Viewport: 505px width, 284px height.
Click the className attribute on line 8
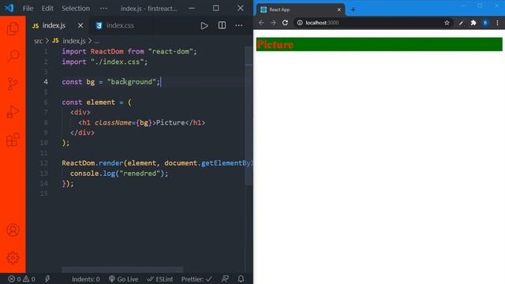point(113,122)
